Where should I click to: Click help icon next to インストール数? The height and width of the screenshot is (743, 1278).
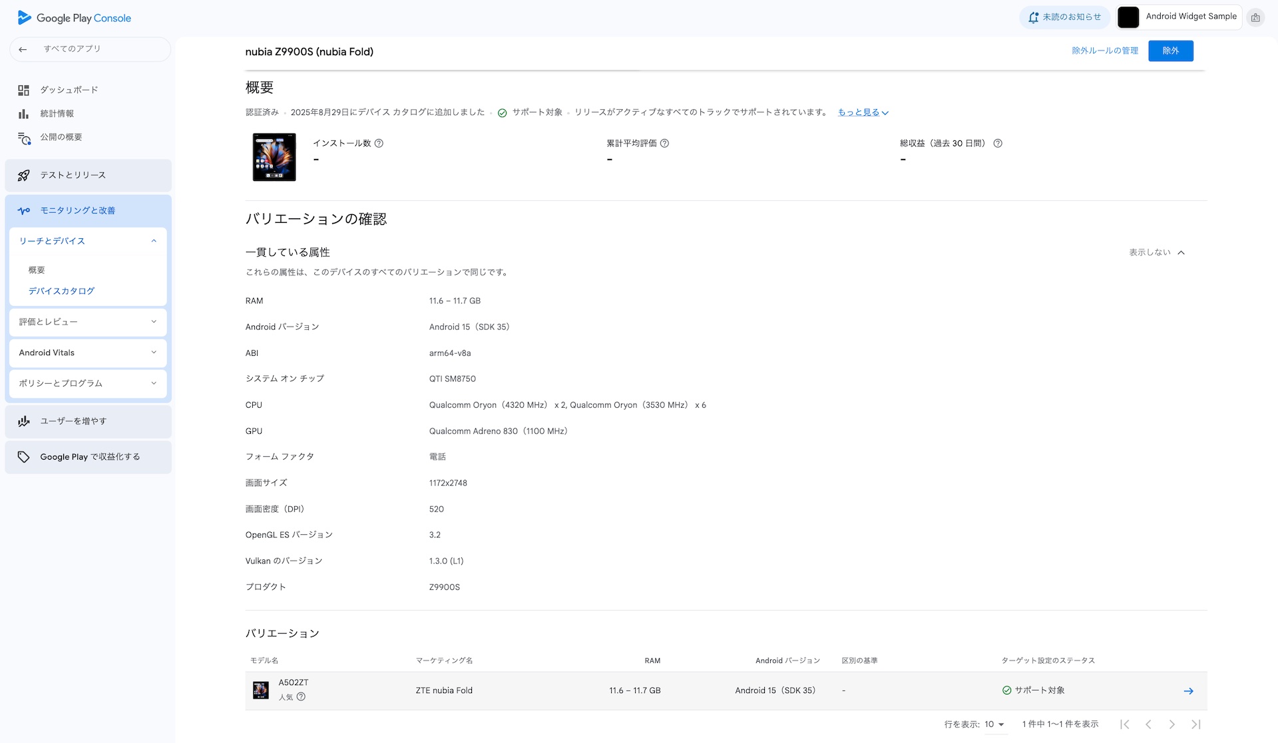tap(379, 143)
